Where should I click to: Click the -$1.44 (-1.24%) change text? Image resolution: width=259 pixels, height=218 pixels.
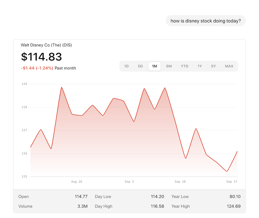[37, 68]
